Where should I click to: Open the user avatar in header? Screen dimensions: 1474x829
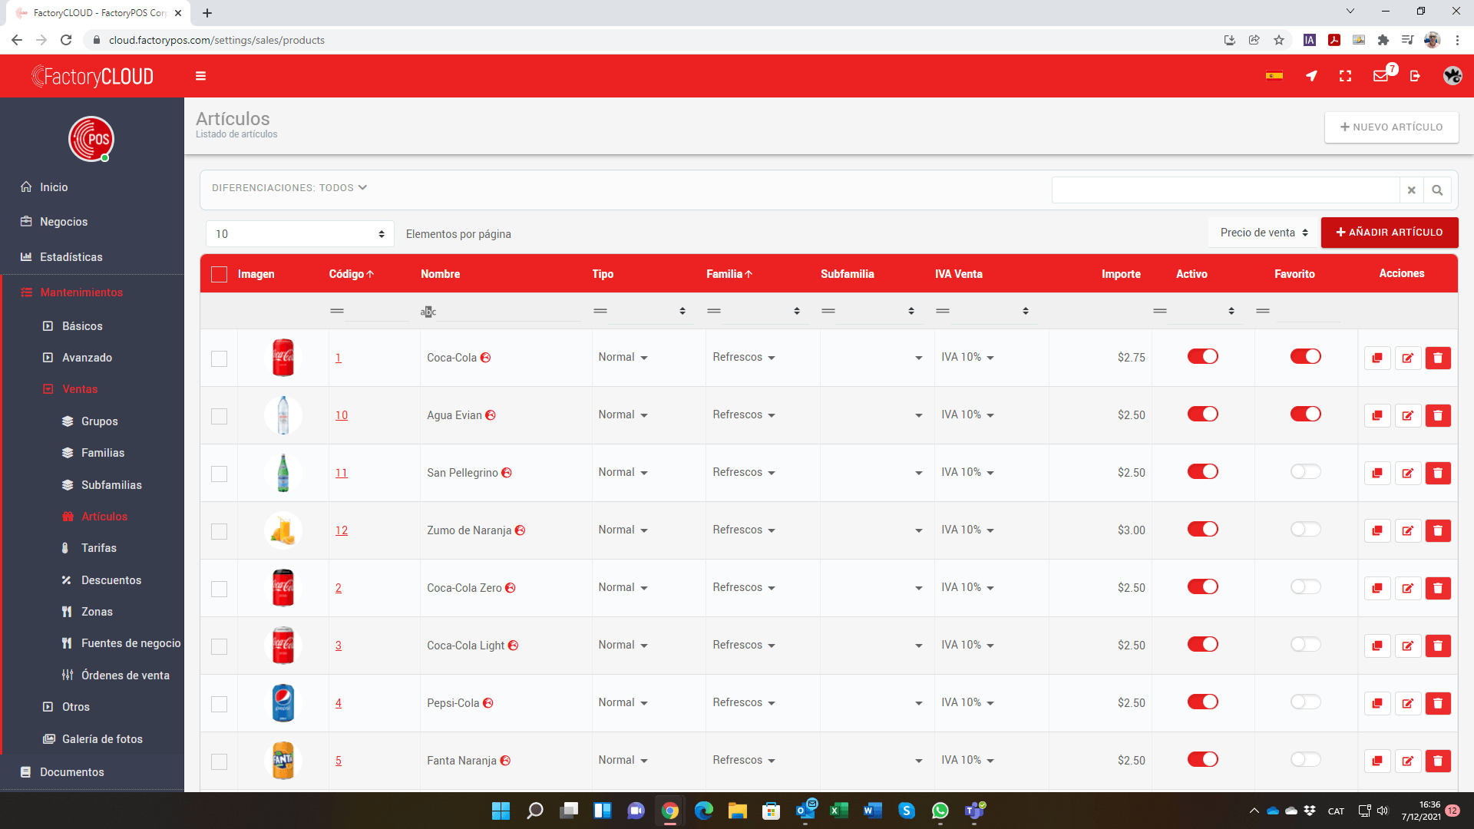point(1452,75)
